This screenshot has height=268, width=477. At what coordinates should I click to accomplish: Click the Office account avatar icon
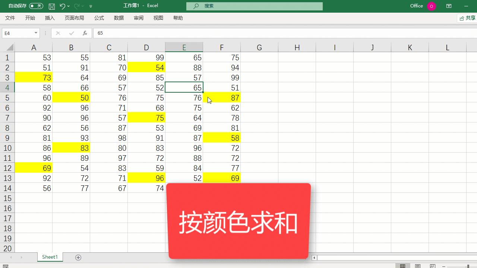(432, 6)
